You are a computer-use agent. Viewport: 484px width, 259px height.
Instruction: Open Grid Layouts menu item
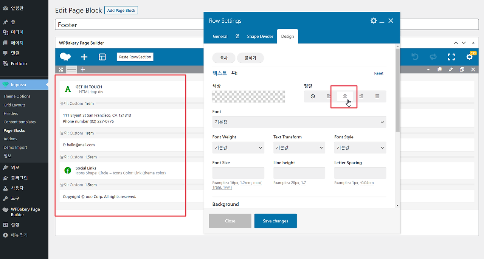(x=14, y=105)
